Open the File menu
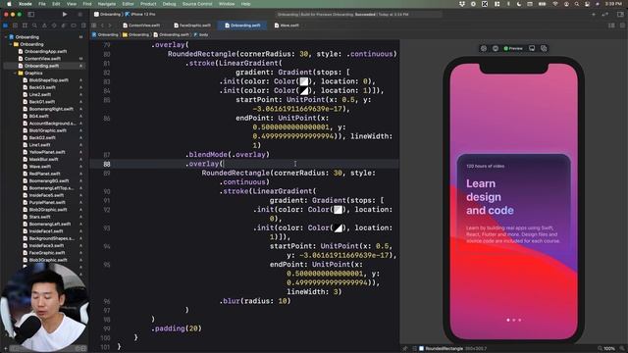The height and width of the screenshot is (353, 628). (41, 4)
